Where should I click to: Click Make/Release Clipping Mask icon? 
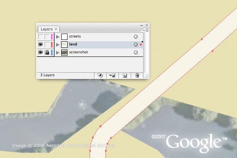click(100, 75)
